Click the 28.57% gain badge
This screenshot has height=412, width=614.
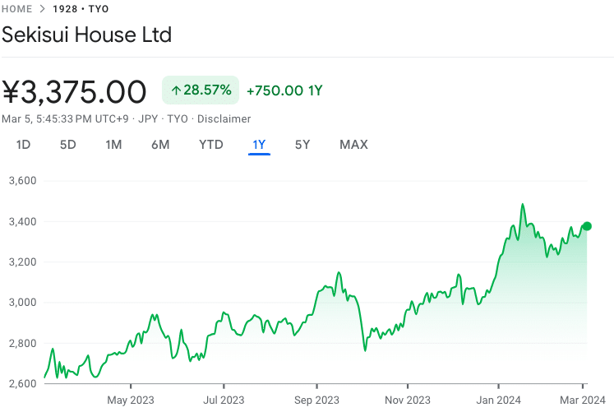point(201,90)
